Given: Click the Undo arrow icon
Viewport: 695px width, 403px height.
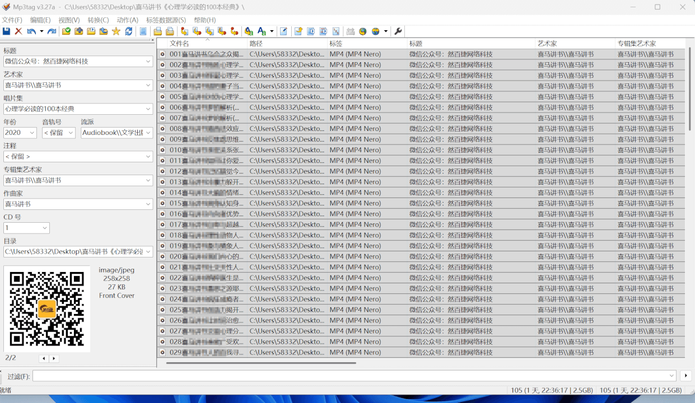Looking at the screenshot, I should click(31, 31).
